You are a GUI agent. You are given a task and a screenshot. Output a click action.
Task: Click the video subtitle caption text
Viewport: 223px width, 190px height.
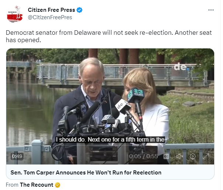coord(110,139)
